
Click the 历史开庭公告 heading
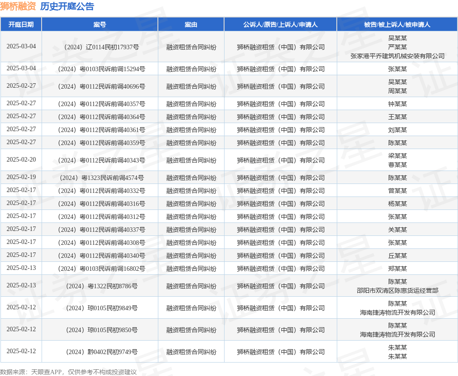(x=67, y=6)
